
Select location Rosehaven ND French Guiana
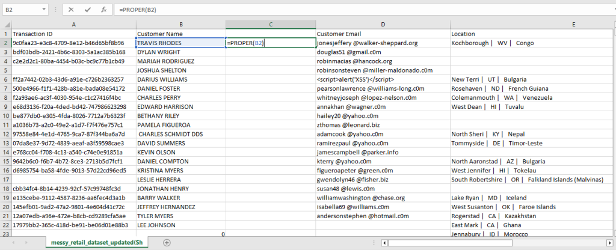[x=531, y=89]
